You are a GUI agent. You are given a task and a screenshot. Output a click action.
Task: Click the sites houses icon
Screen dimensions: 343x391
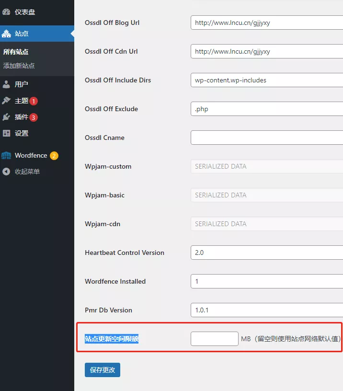pyautogui.click(x=6, y=34)
